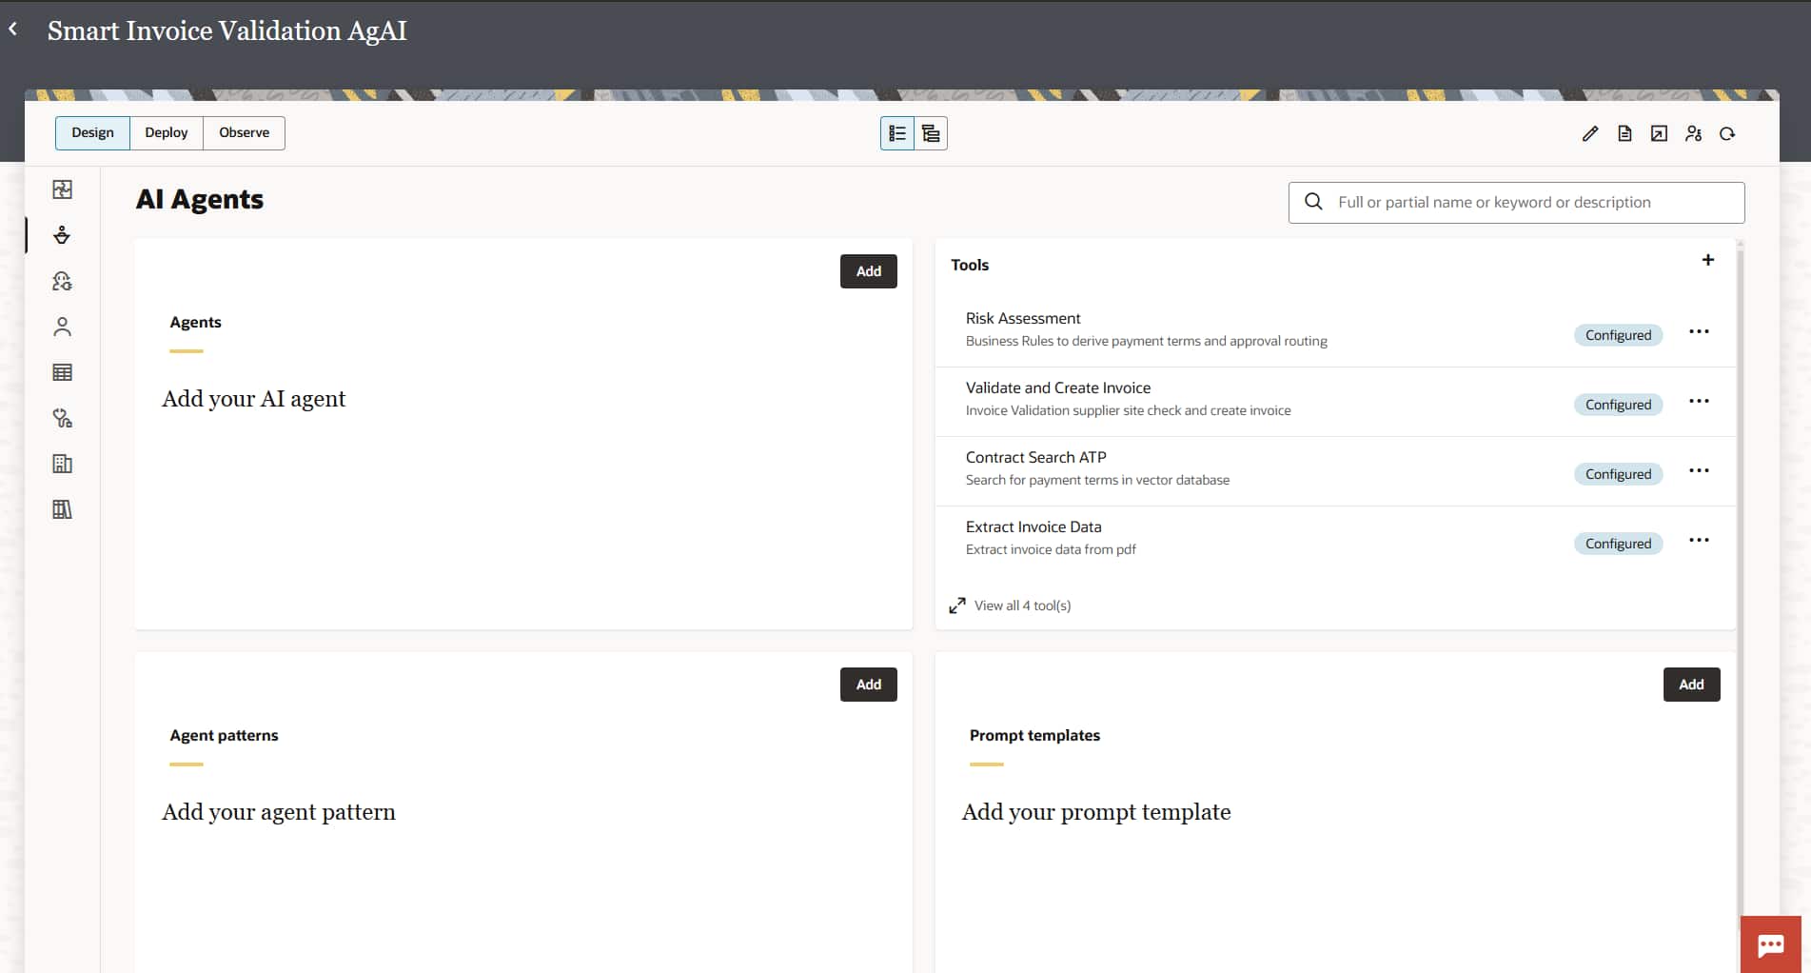Open the table grid sidebar icon
The image size is (1811, 973).
point(62,372)
